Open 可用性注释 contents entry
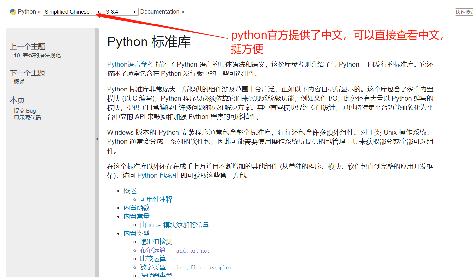 pos(156,199)
